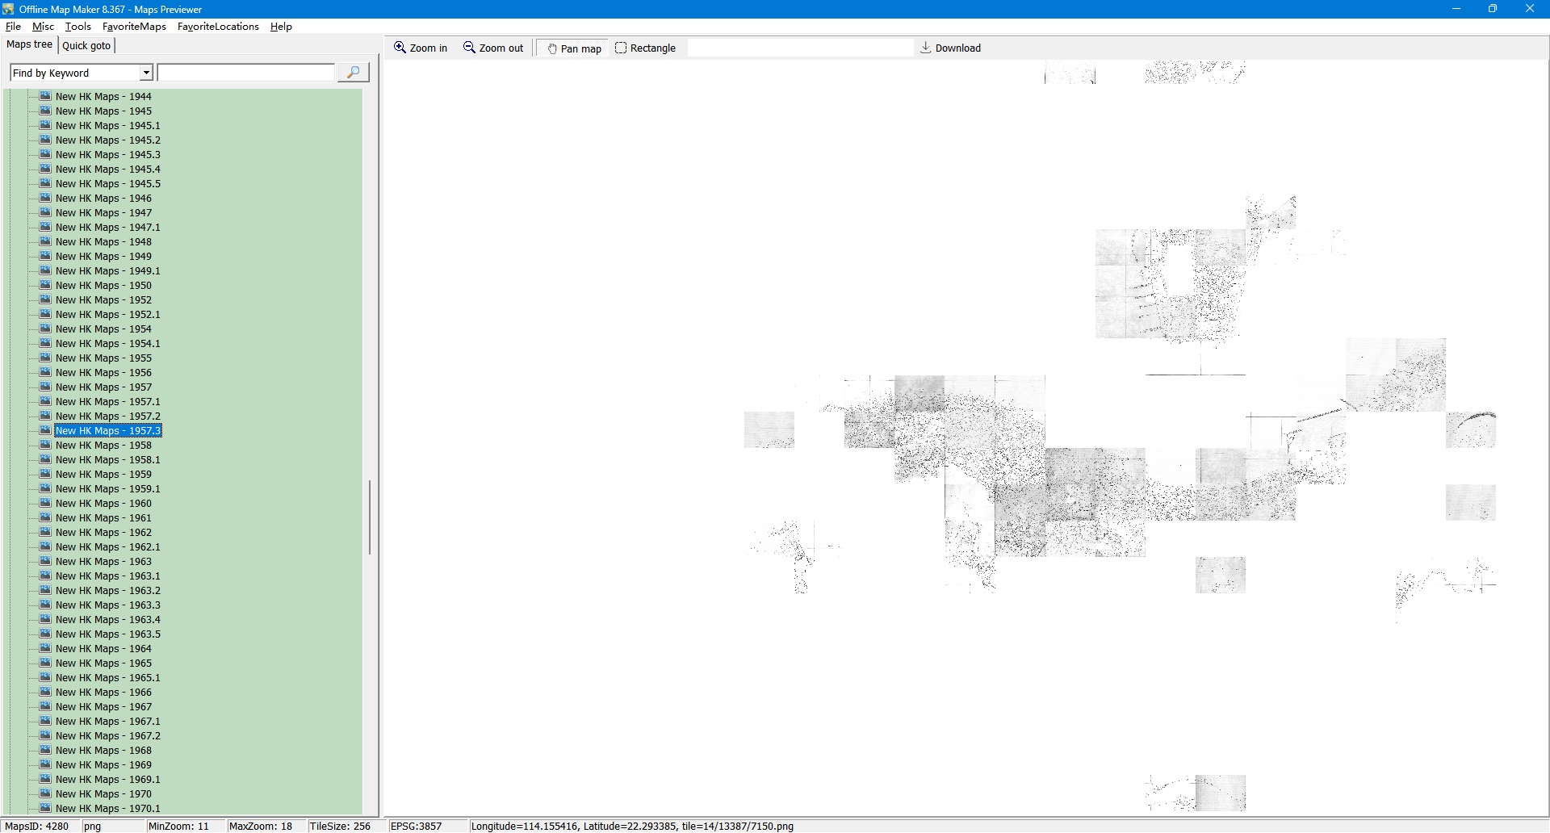Viewport: 1550px width, 833px height.
Task: Open the Find by Keyword dropdown
Action: 146,73
